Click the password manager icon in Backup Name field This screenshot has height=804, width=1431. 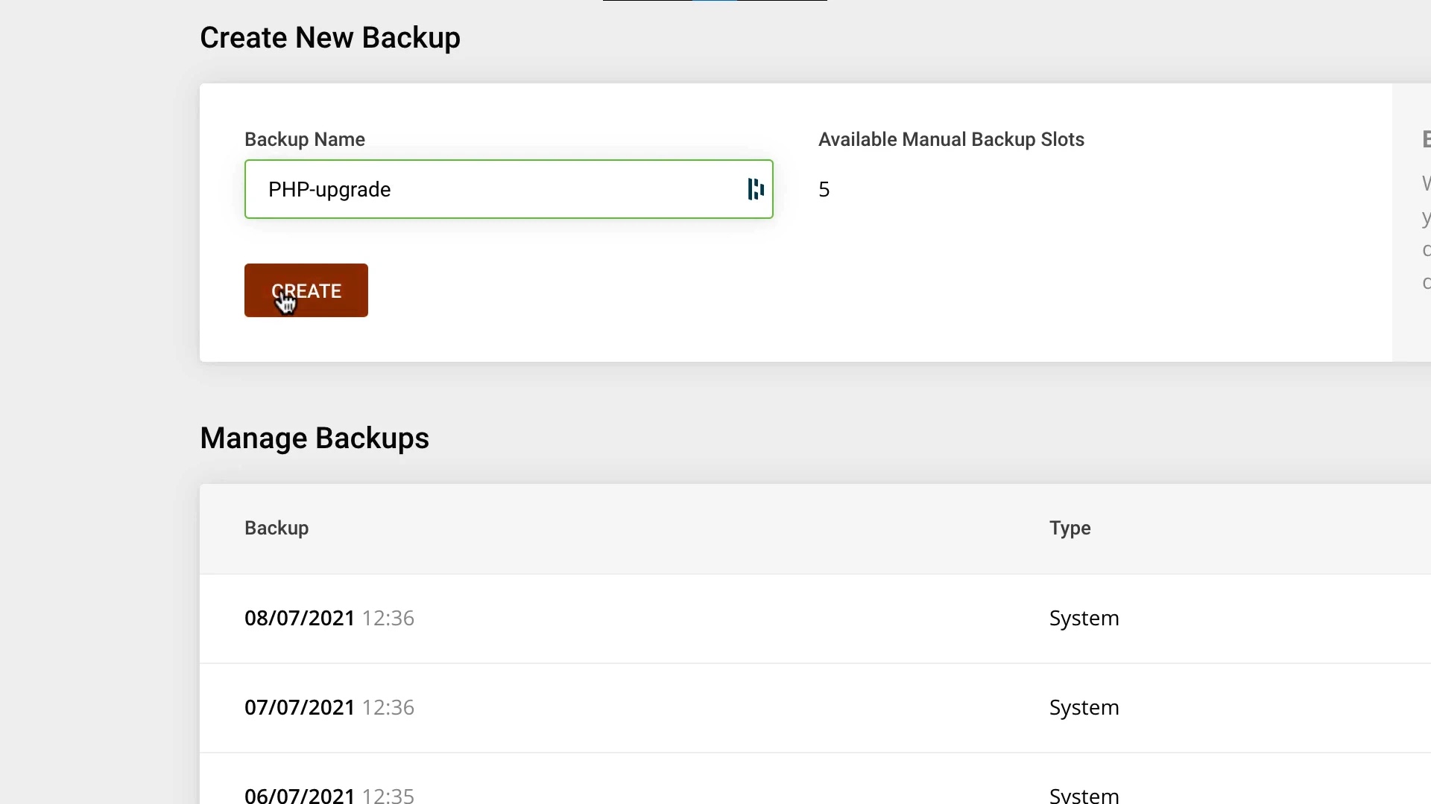point(756,189)
